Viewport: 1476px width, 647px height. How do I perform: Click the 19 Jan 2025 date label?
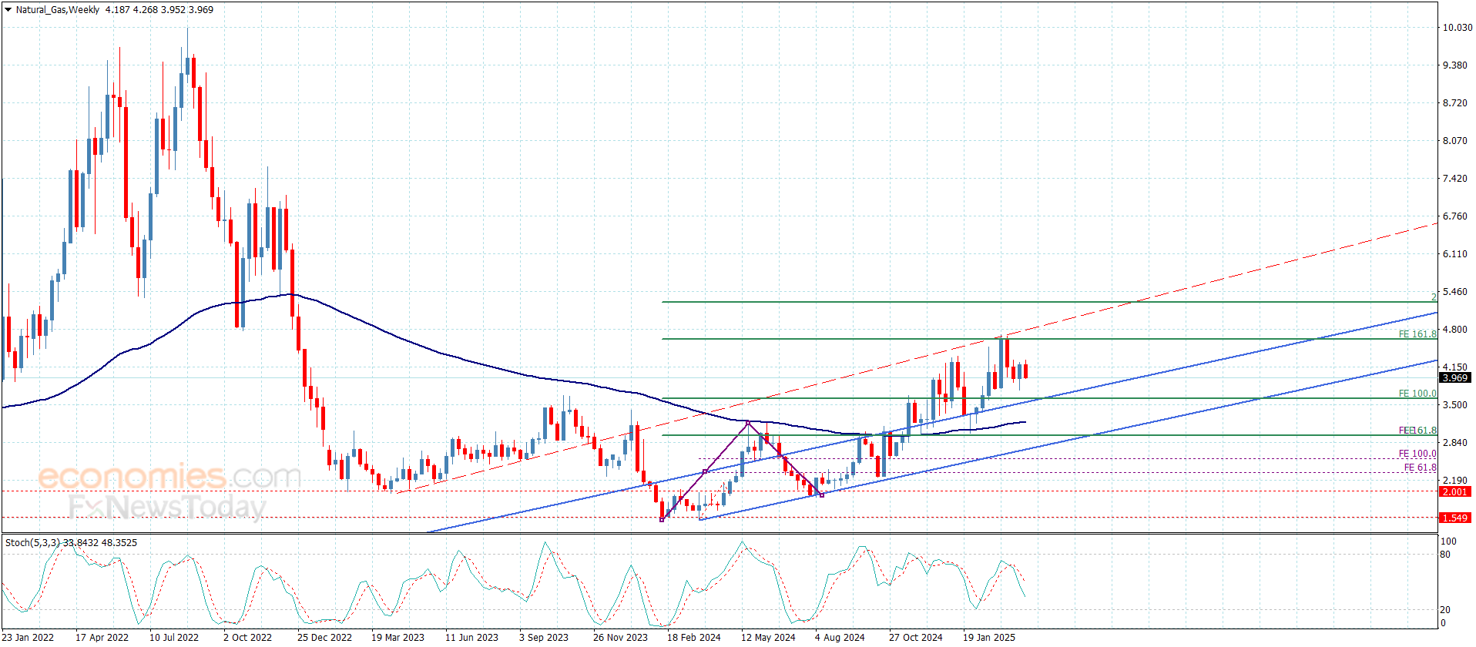click(988, 637)
